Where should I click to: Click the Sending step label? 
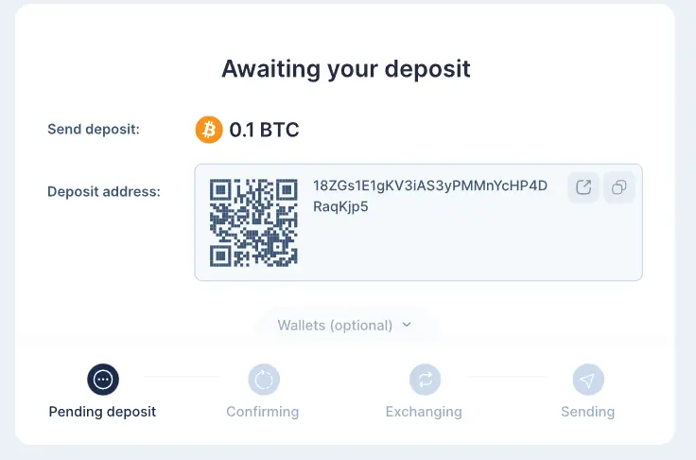(587, 412)
